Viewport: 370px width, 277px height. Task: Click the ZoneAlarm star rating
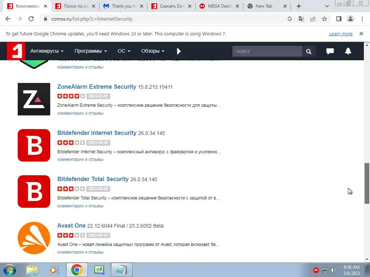point(71,96)
